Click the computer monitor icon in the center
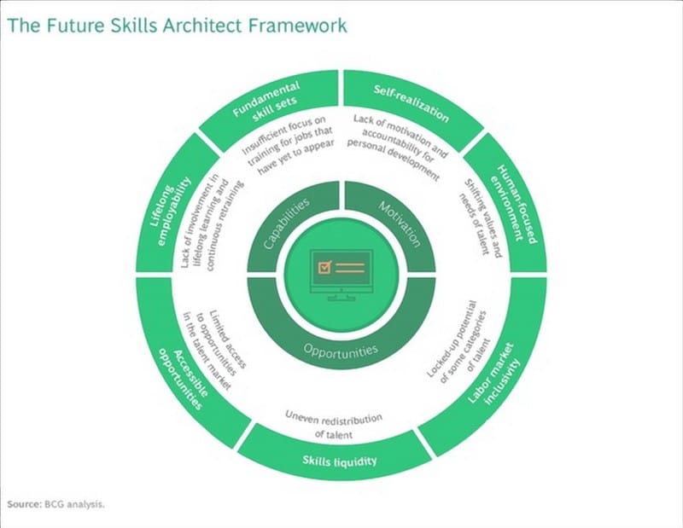The height and width of the screenshot is (528, 683). [341, 271]
